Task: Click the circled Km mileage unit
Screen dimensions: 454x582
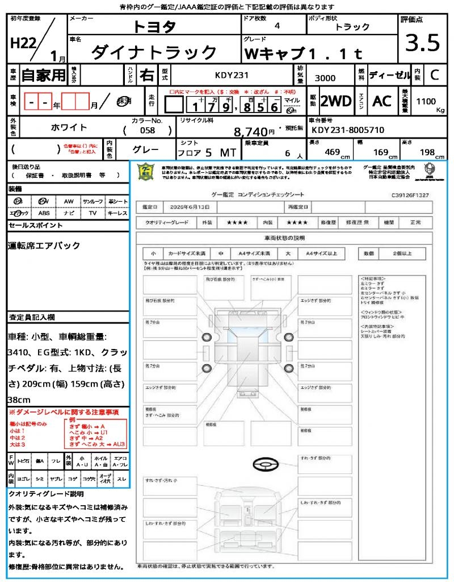Action: tap(292, 110)
